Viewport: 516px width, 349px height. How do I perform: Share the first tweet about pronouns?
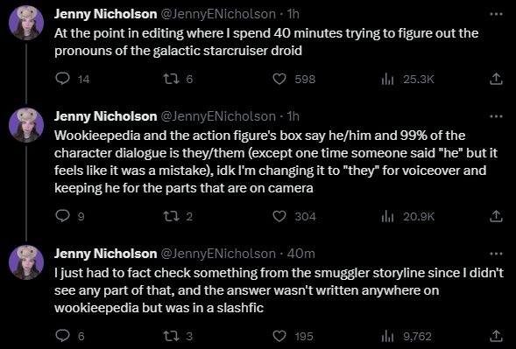pos(496,79)
